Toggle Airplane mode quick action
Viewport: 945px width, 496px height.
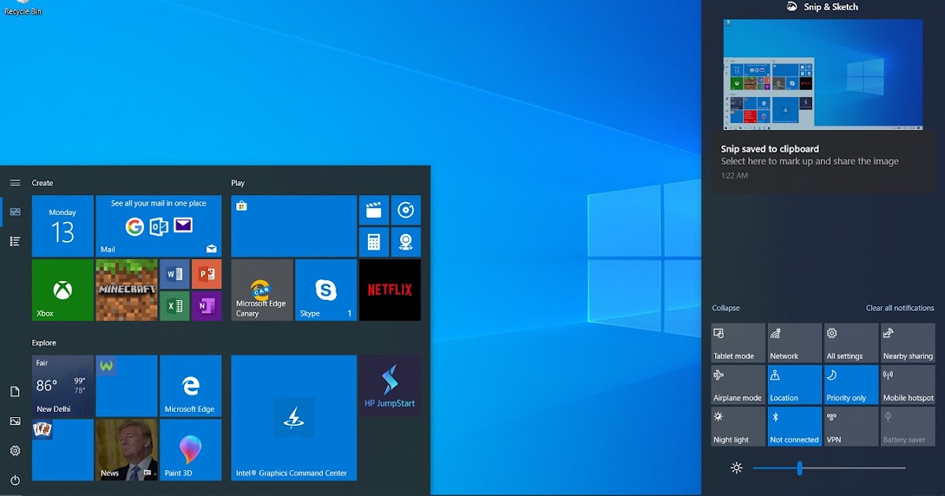(x=738, y=384)
